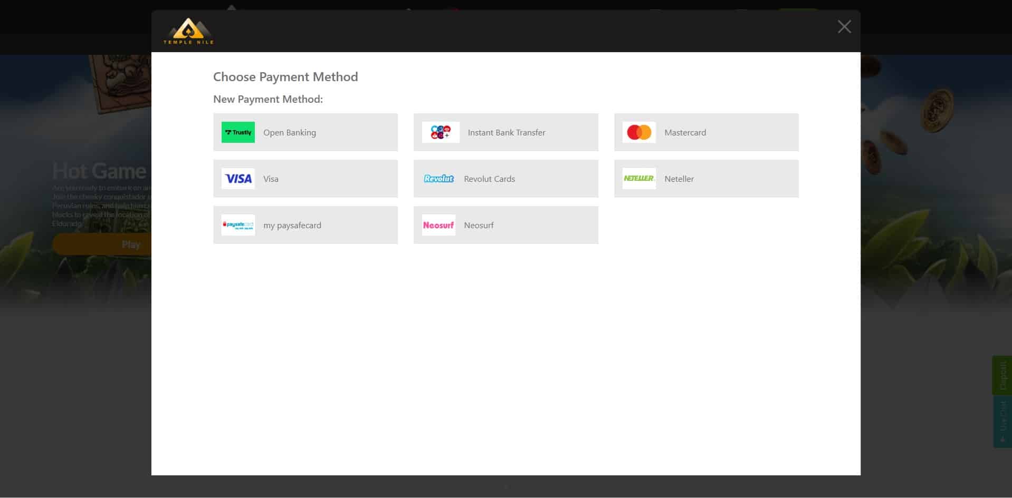Select the Instant Bank Transfer text label
Viewport: 1012px width, 498px height.
(507, 133)
